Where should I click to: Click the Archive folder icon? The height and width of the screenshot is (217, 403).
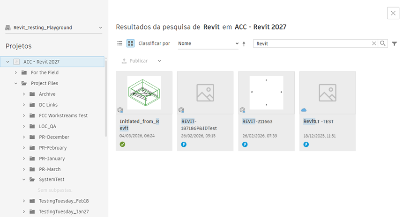(32, 94)
